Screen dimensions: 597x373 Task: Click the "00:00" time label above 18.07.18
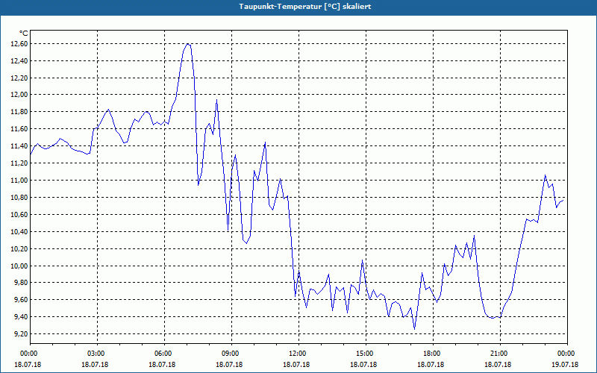[x=30, y=354]
